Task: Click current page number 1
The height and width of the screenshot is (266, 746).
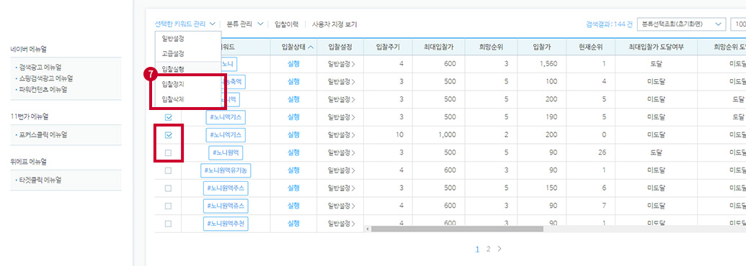Action: coord(478,249)
